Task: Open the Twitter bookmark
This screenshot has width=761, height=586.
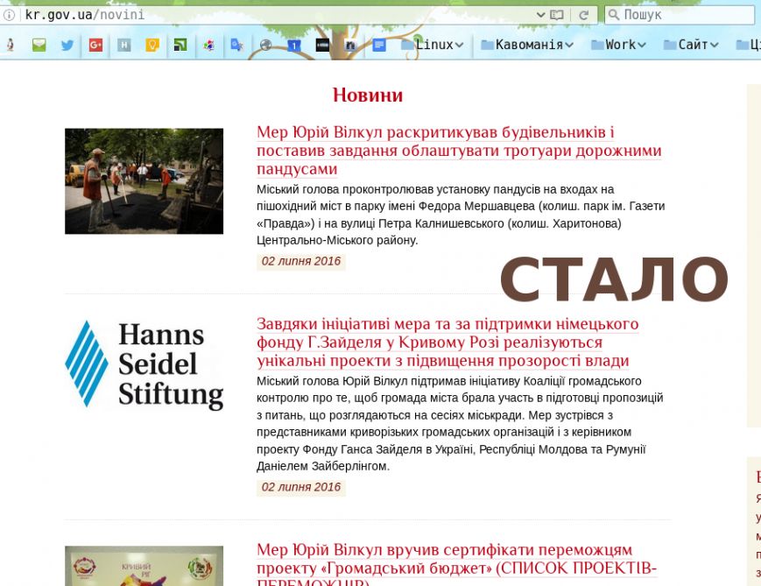Action: [67, 46]
